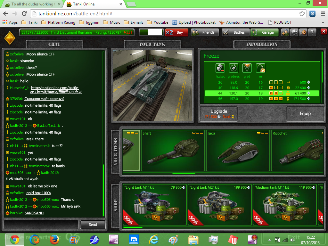Click the hp/sec damage stat icon
Image resolution: width=328 pixels, height=246 pixels.
click(x=220, y=68)
